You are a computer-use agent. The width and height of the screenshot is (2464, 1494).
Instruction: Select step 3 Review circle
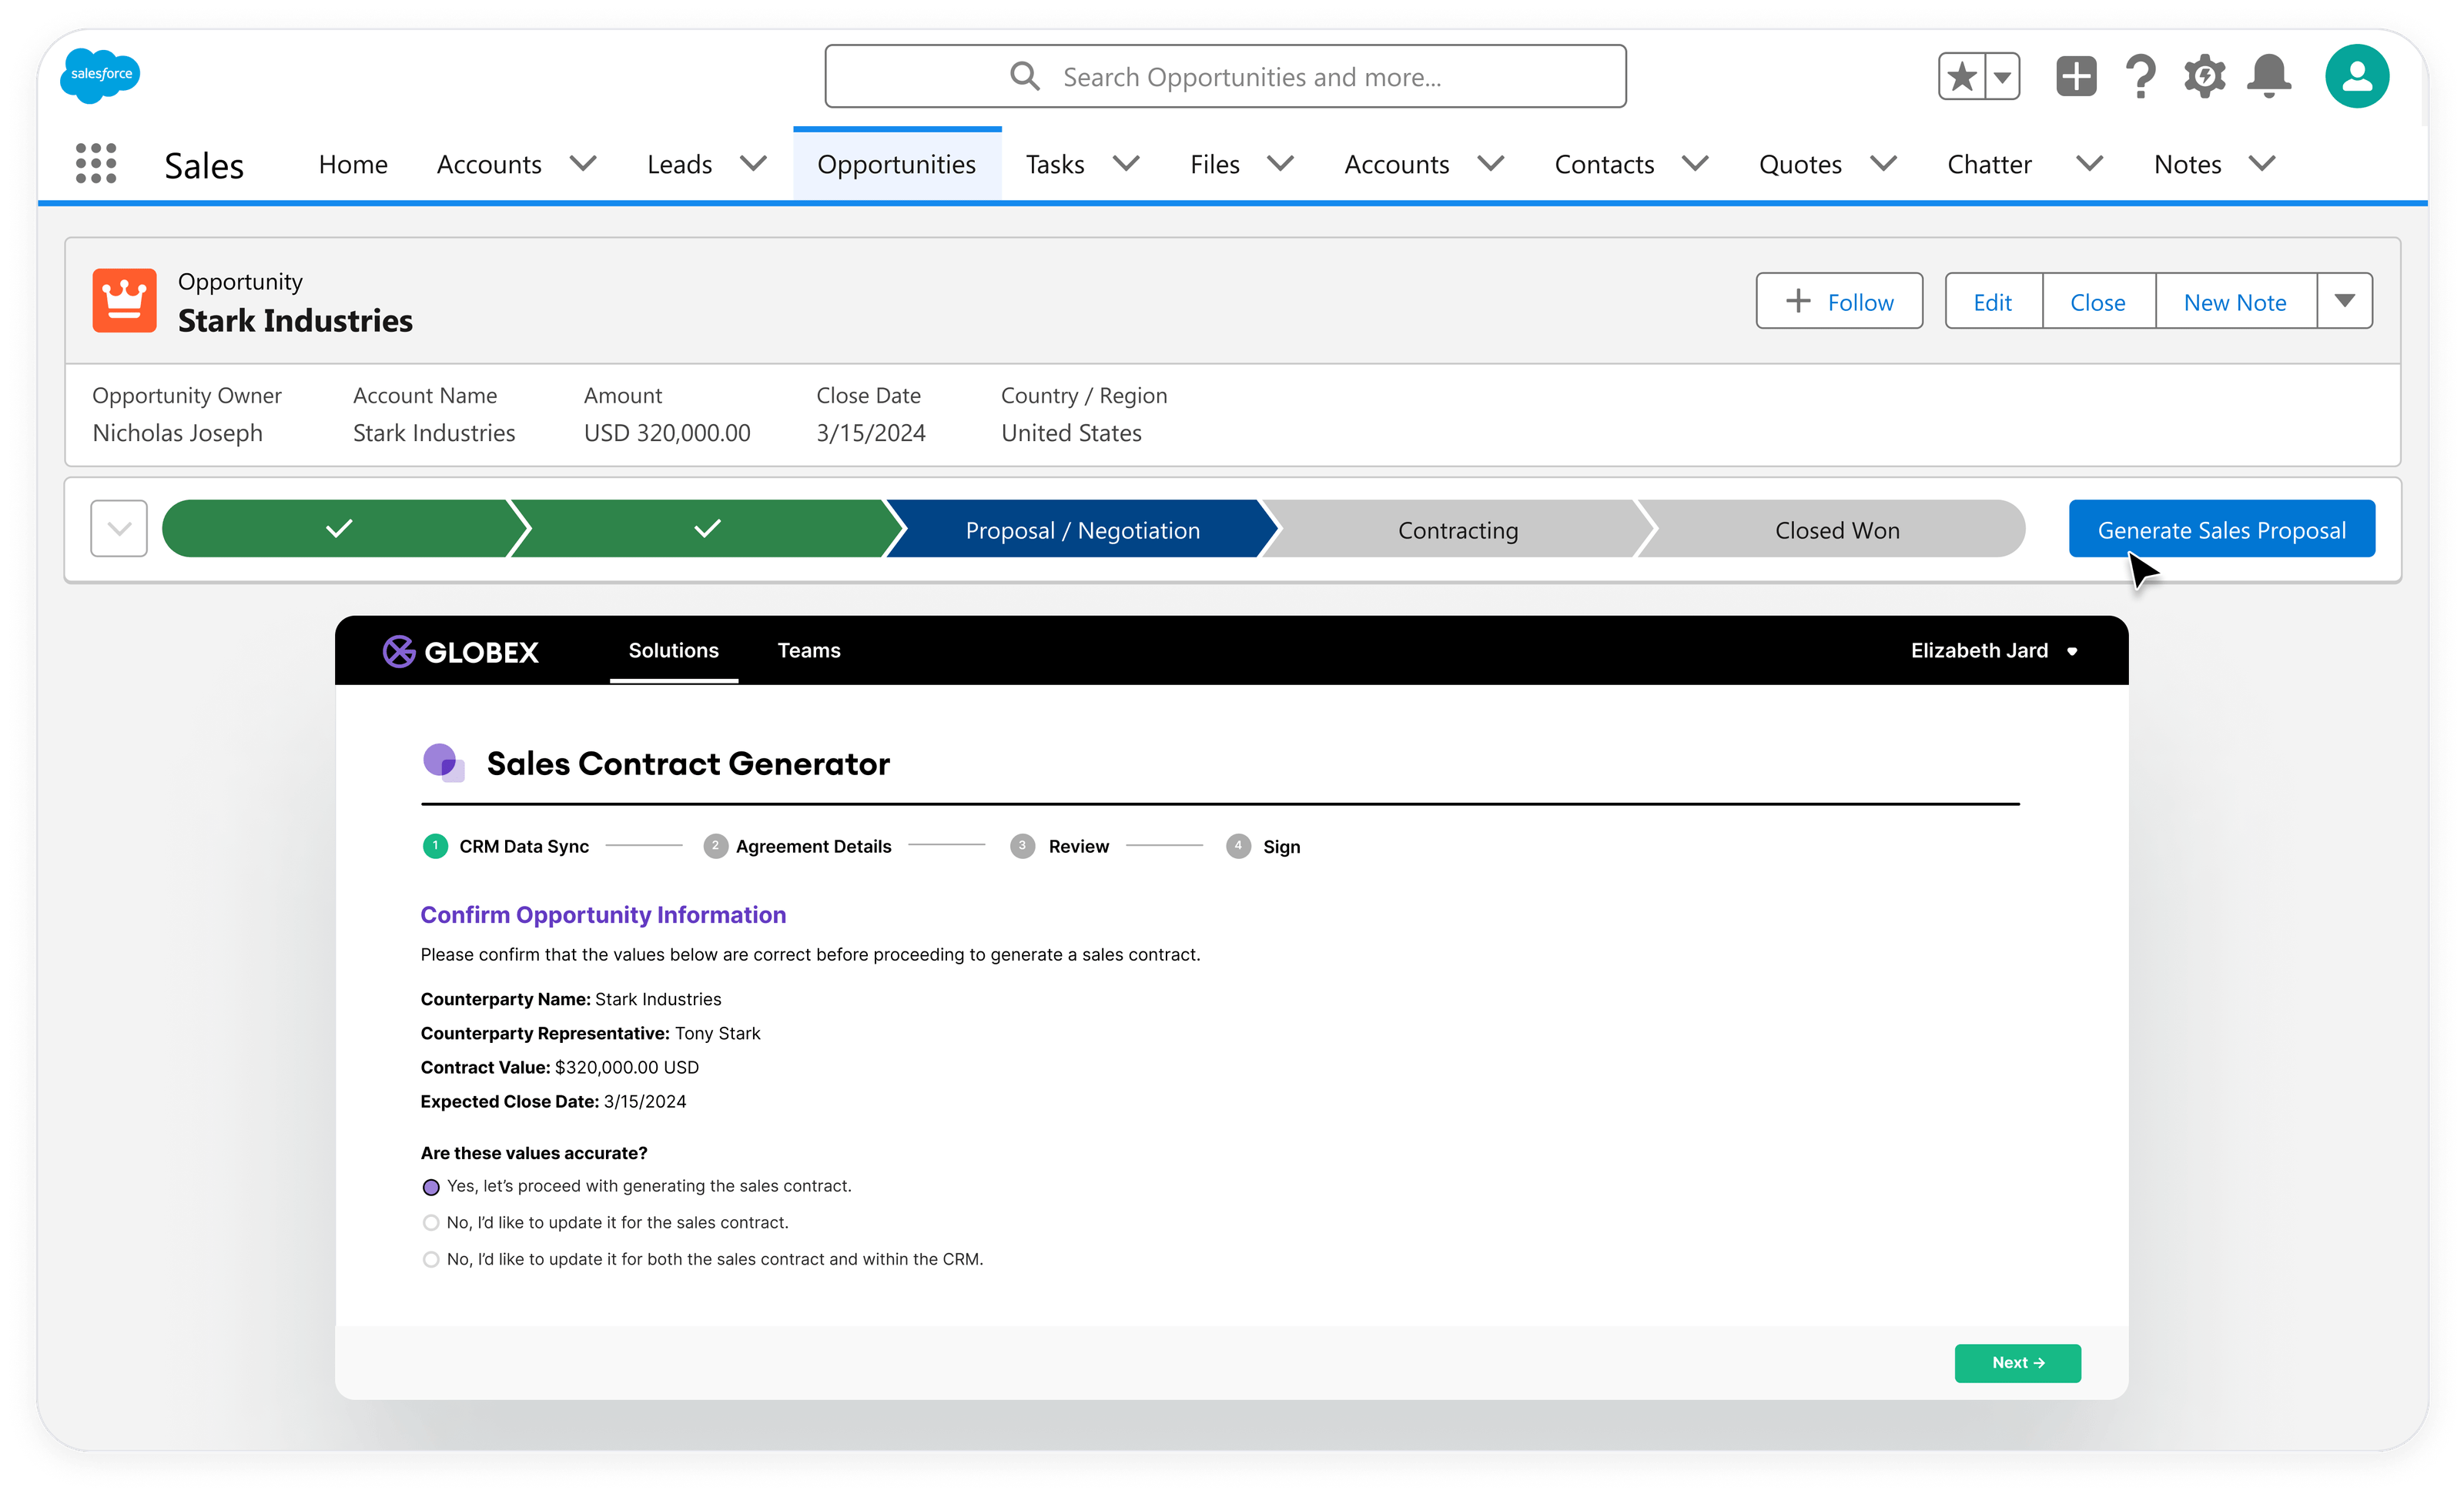[1022, 847]
